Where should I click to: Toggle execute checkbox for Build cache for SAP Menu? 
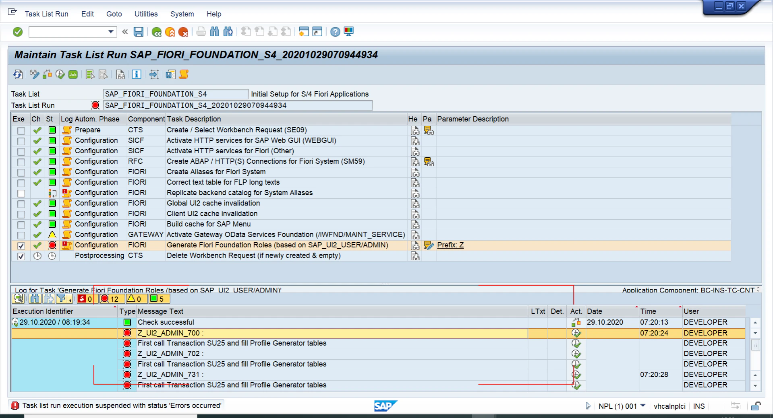[21, 224]
